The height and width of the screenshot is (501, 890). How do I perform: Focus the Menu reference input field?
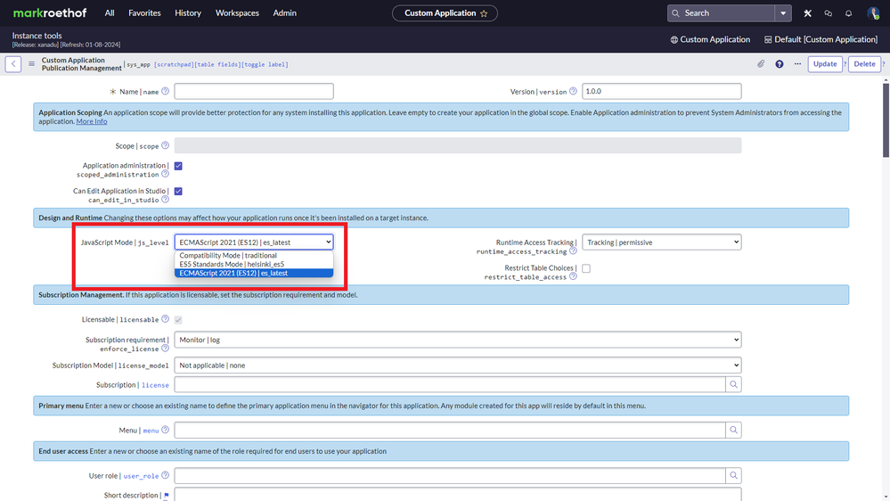(x=450, y=430)
